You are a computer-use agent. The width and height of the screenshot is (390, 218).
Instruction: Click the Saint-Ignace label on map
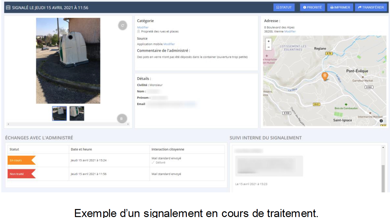[343, 120]
